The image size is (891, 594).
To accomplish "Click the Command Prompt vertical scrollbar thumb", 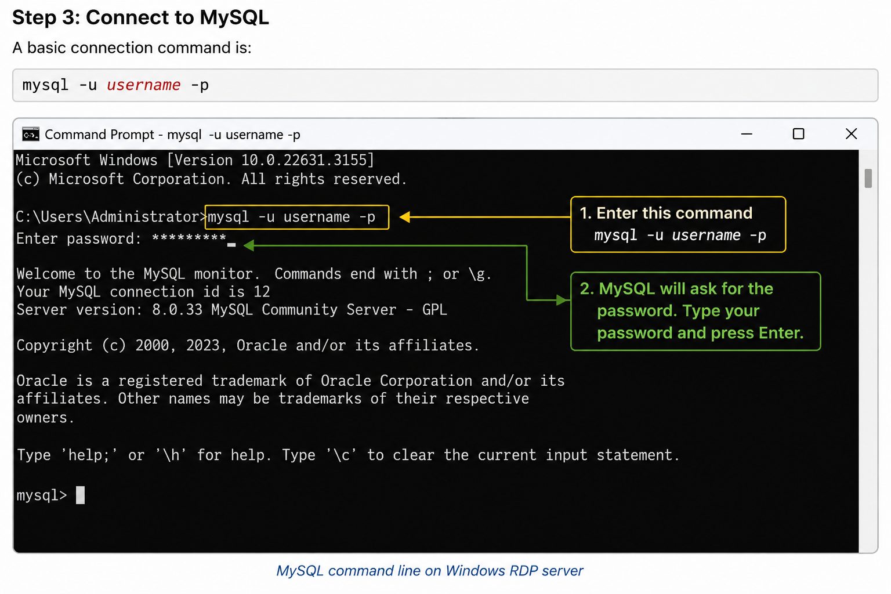I will click(x=868, y=178).
